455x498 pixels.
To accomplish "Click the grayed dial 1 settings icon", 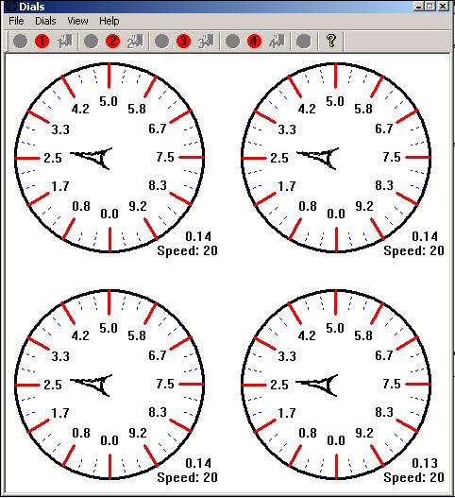I will (65, 42).
